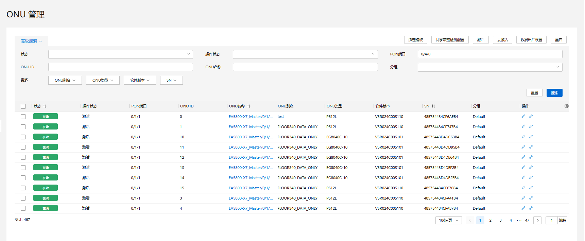Viewport: 585px width, 241px height.
Task: Click link icon for ONU ID 0 row
Action: [x=531, y=116]
